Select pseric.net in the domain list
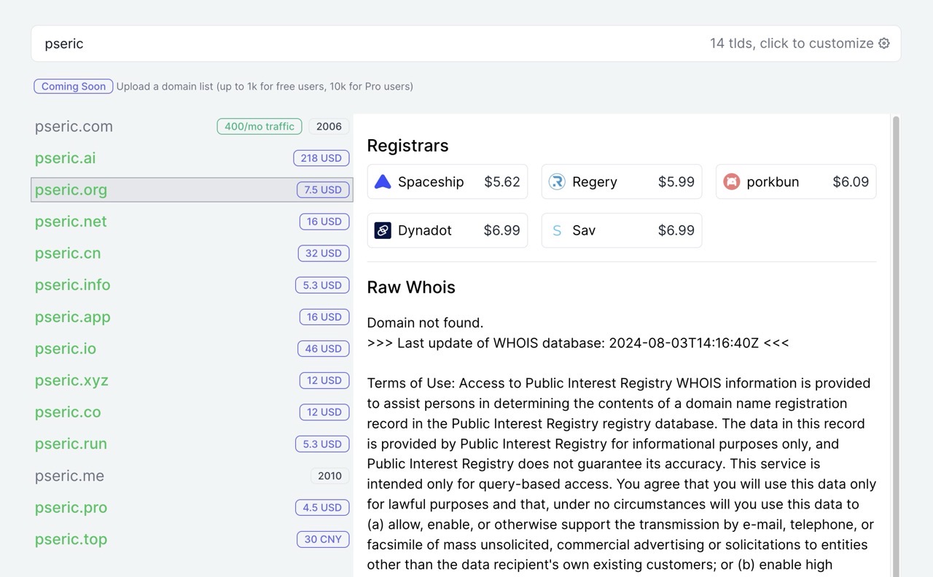 192,221
